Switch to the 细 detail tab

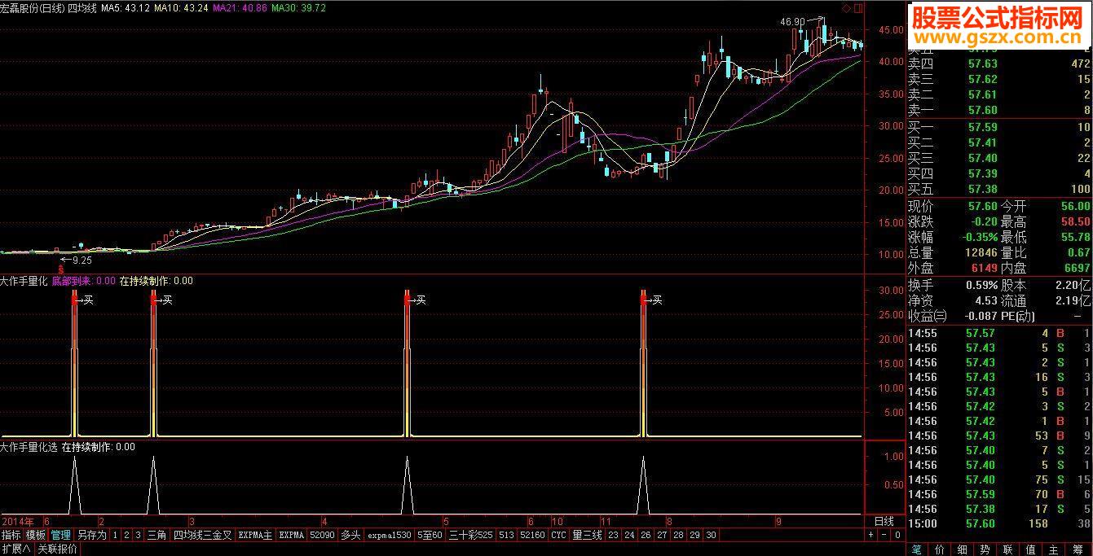click(963, 549)
